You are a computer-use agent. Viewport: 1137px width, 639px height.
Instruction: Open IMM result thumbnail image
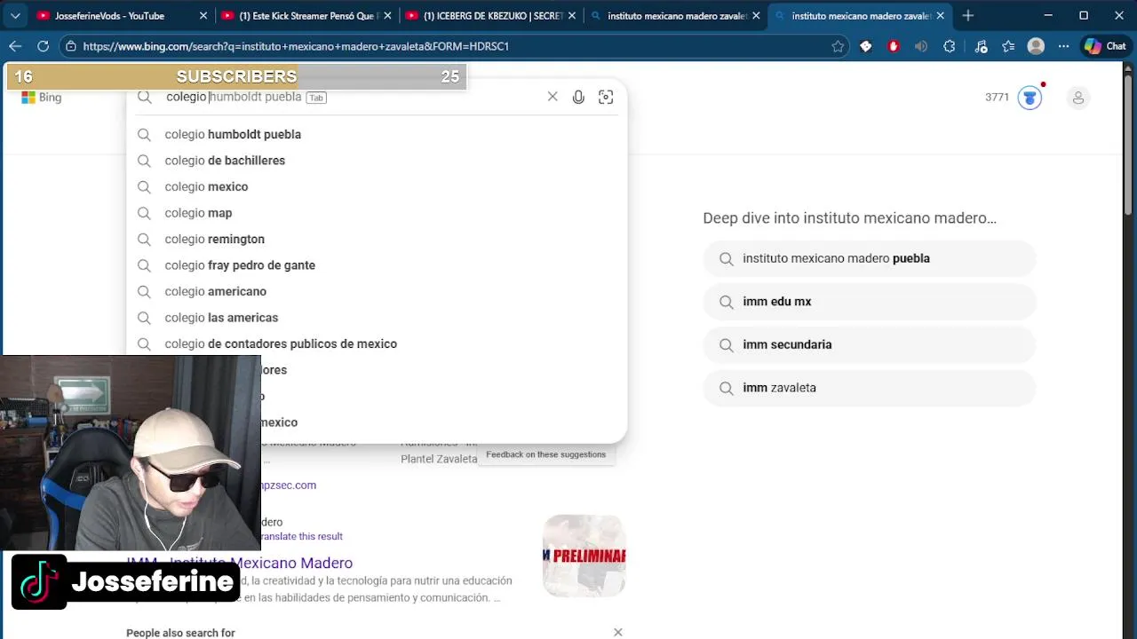pos(584,556)
